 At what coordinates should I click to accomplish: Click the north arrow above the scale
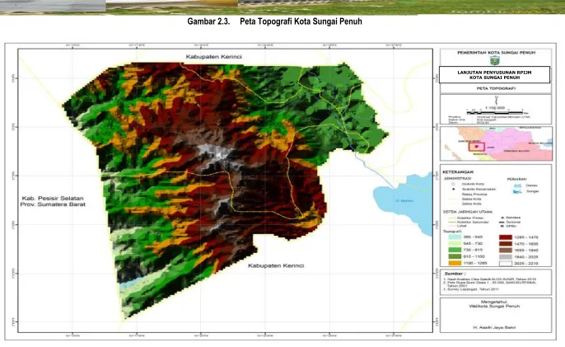pos(496,101)
